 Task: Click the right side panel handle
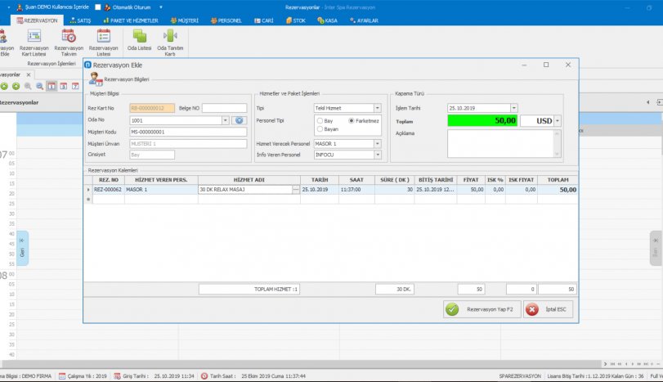pos(656,249)
